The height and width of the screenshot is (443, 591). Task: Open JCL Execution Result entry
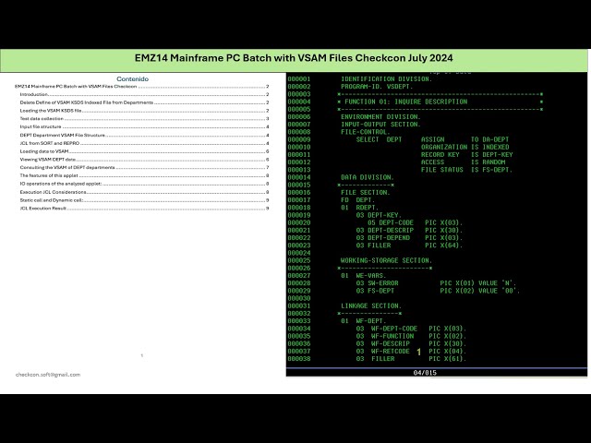[x=144, y=209]
